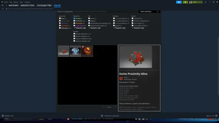
Task: Open downloads manager icon
Action: tap(102, 116)
